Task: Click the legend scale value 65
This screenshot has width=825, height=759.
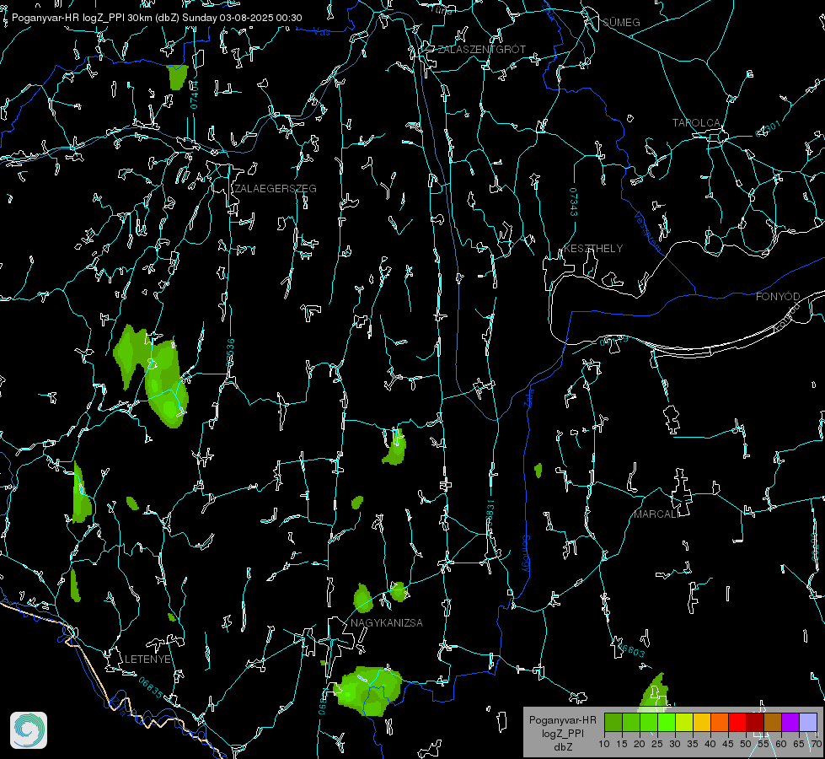Action: (799, 744)
